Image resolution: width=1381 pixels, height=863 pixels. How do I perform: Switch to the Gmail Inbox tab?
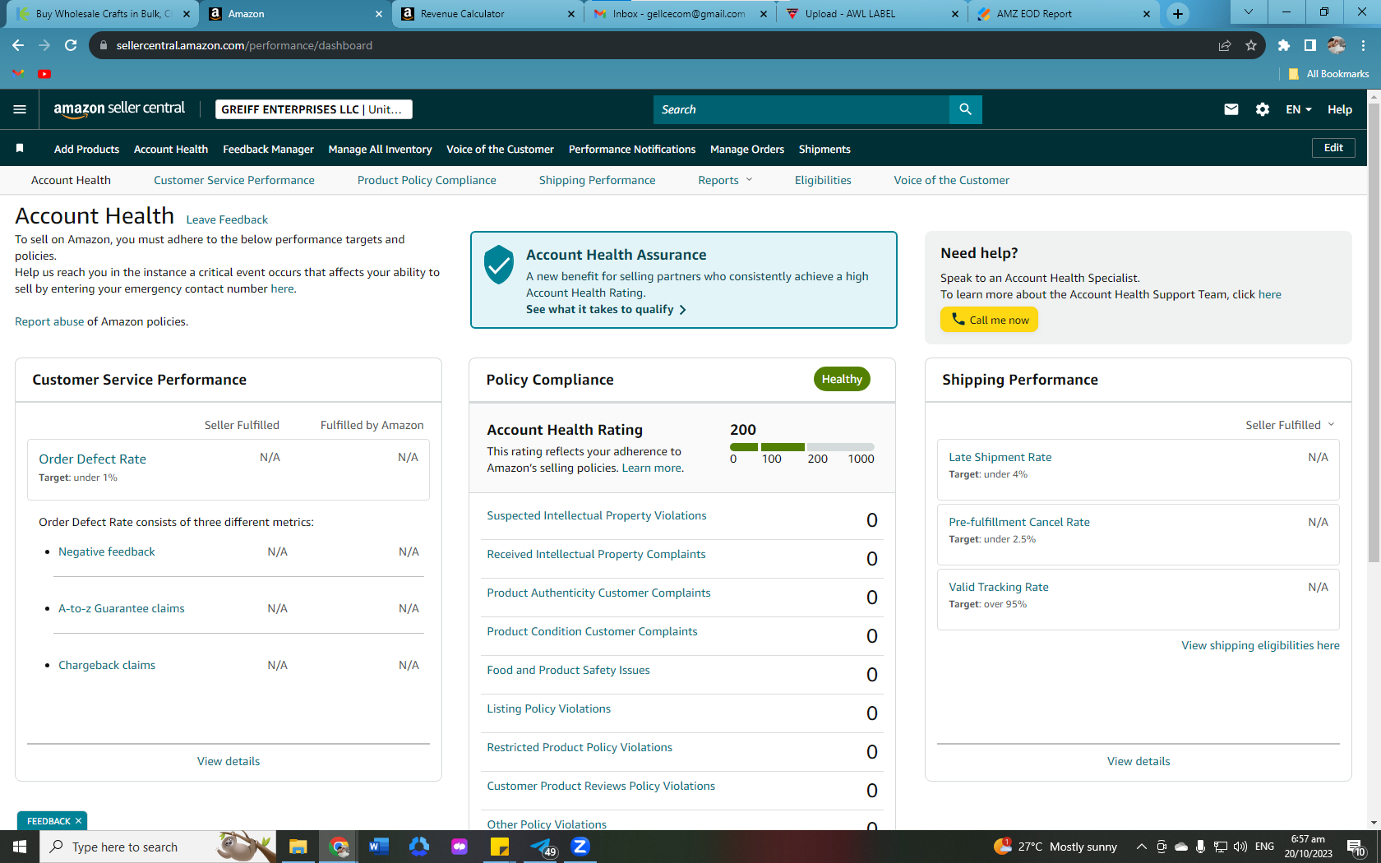pos(681,14)
